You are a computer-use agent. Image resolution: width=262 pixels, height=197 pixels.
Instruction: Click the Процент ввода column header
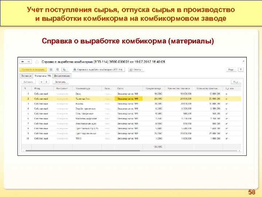154,88
